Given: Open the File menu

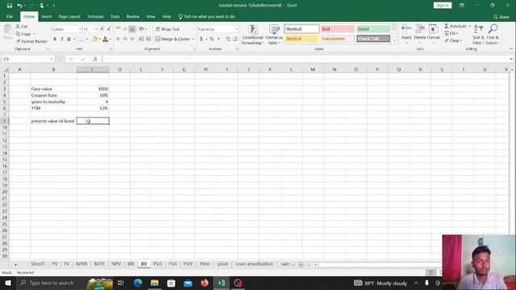Looking at the screenshot, I should 10,16.
